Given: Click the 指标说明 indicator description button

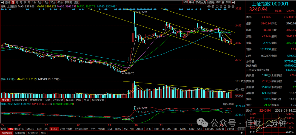Looking at the screenshot, I should [x=228, y=104].
